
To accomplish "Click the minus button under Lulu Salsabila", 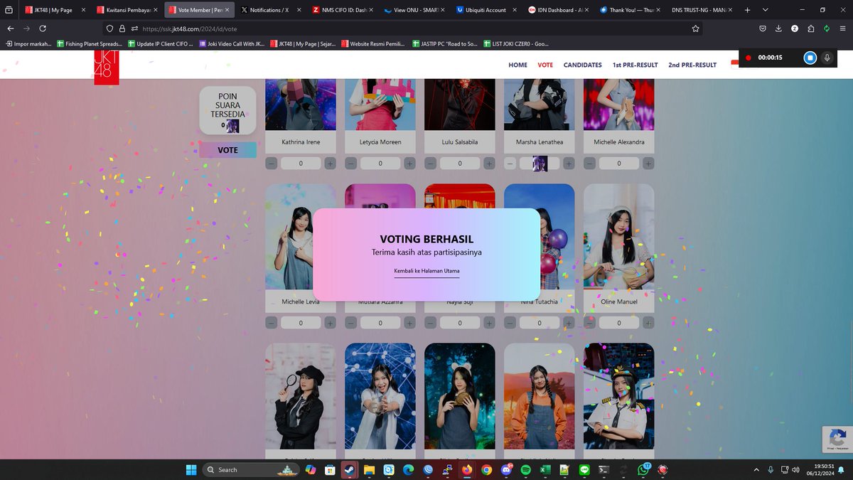I will 431,164.
